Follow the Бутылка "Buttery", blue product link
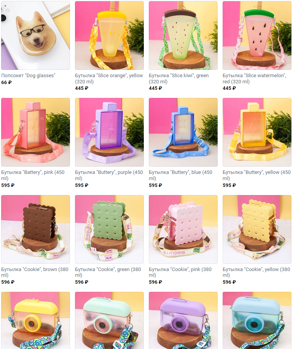Viewport: 293px width, 349px height. [x=181, y=175]
